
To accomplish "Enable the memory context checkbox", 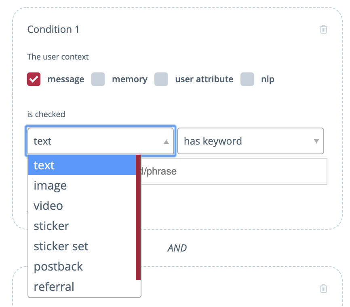I will click(98, 79).
